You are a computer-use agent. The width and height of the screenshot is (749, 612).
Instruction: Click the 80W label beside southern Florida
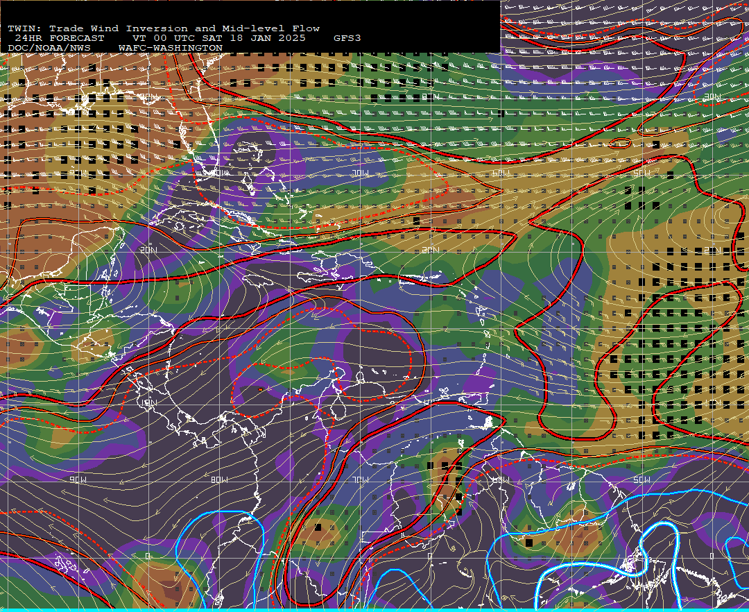click(x=219, y=173)
